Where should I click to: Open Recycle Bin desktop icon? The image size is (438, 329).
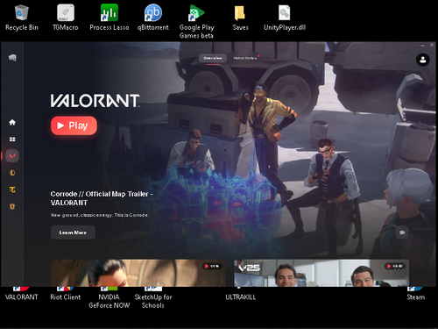[22, 18]
